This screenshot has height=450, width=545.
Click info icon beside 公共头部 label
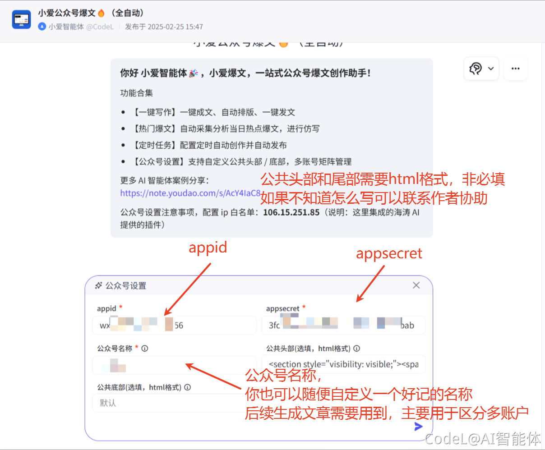coord(356,349)
